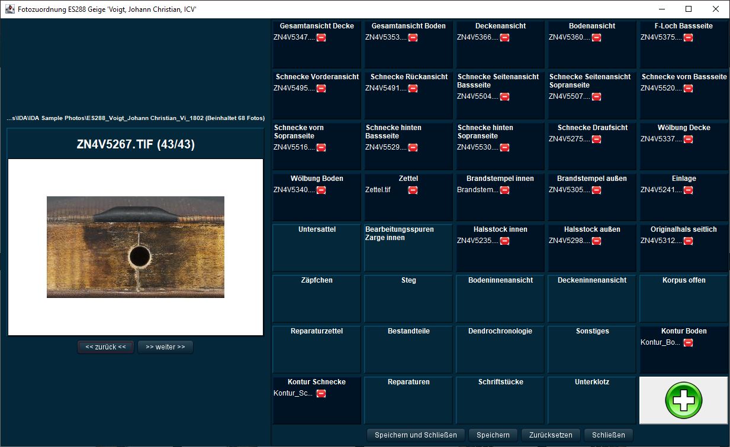Reset assignments via Zurücksetzen
Image resolution: width=730 pixels, height=447 pixels.
(x=551, y=435)
